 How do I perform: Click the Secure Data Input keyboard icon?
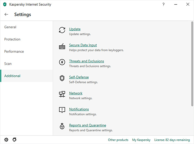(x=62, y=46)
